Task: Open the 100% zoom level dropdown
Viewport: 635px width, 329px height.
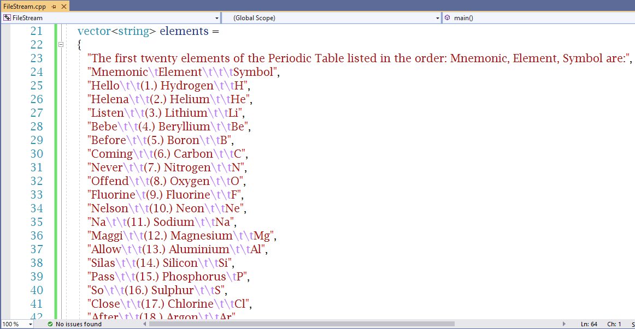Action: [x=30, y=324]
